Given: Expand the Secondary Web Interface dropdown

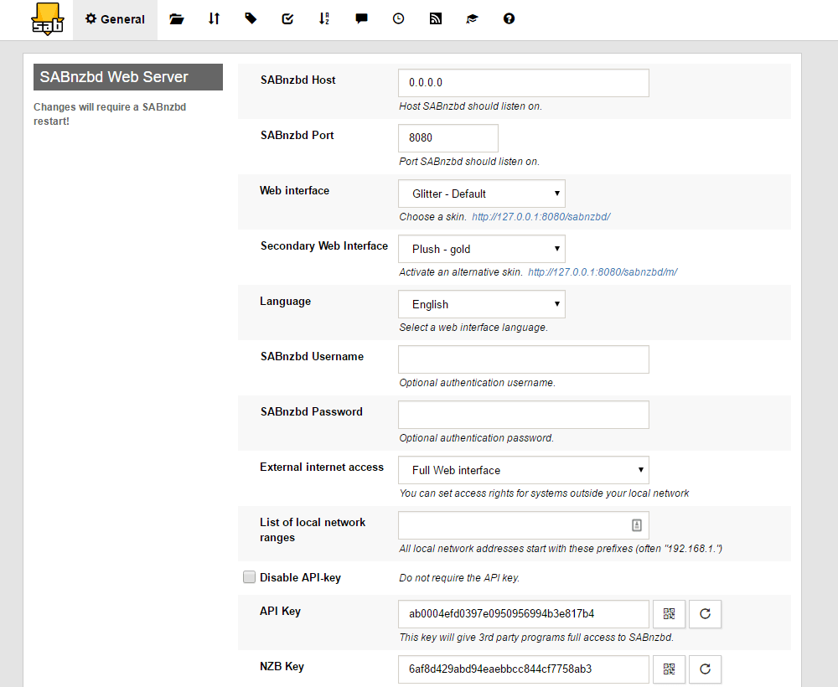Looking at the screenshot, I should (481, 249).
